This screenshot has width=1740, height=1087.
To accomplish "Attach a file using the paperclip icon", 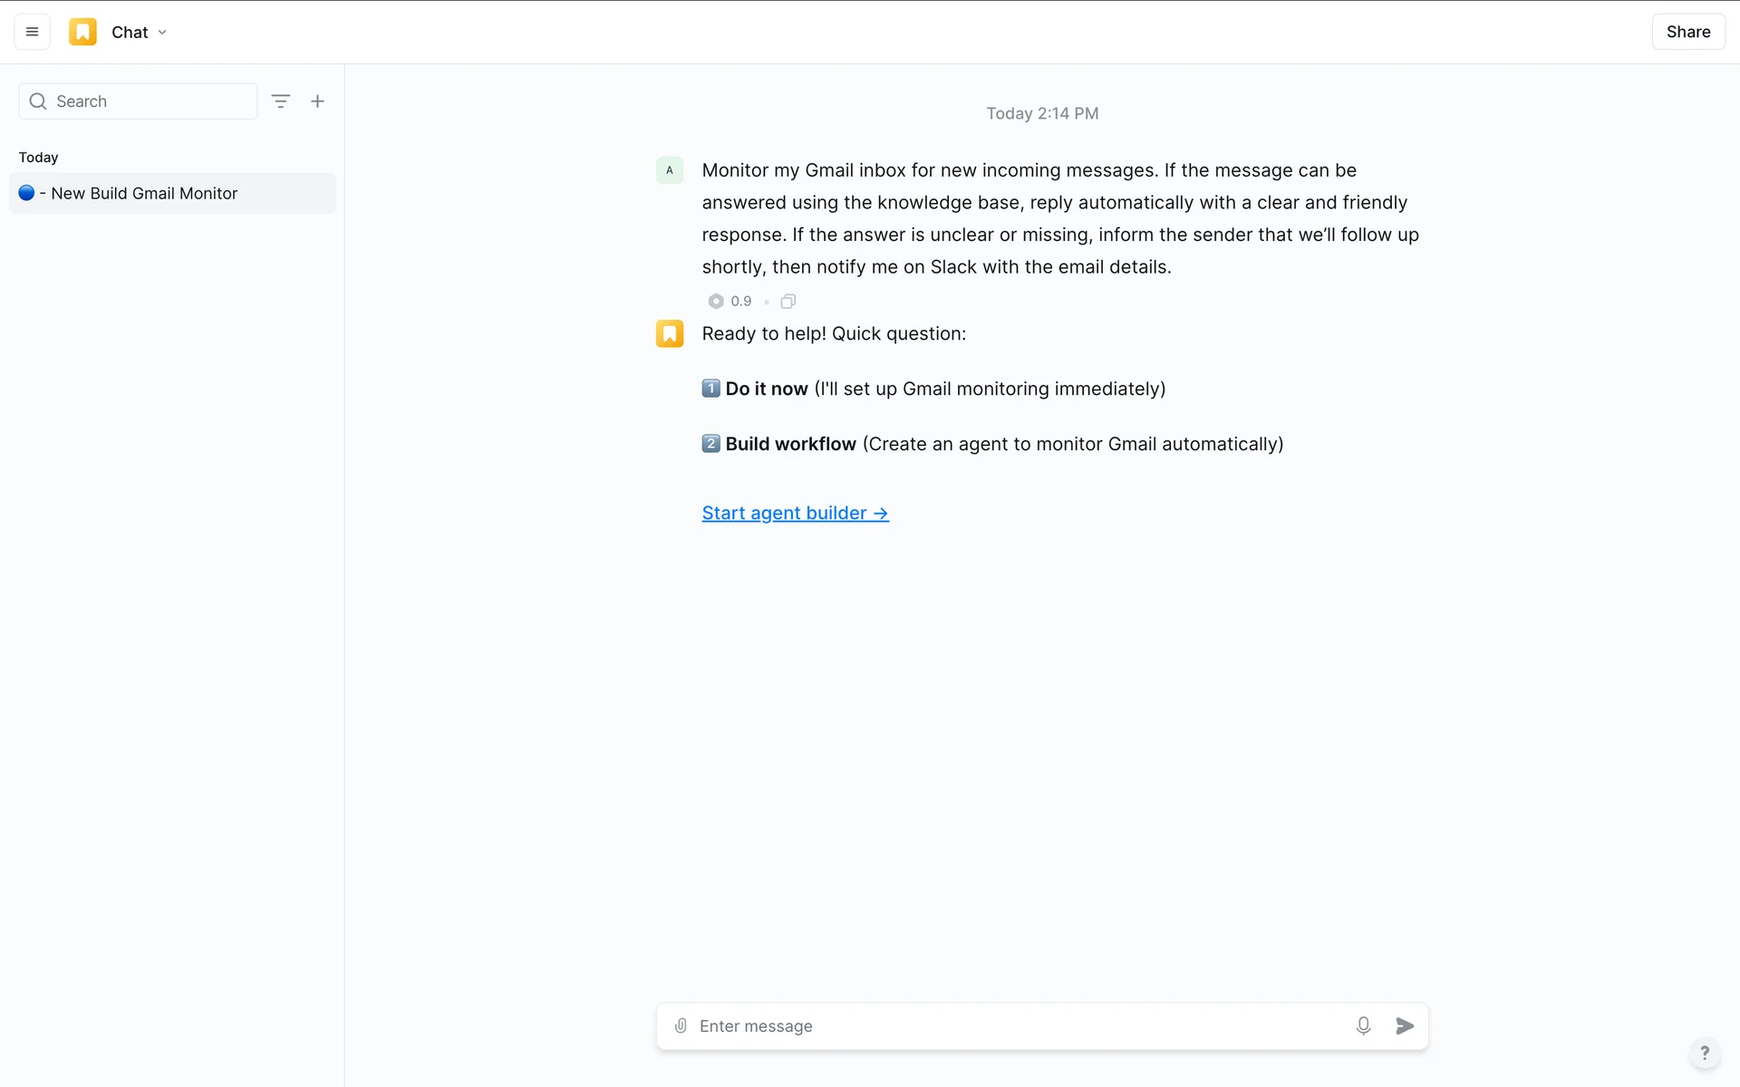I will pos(681,1025).
